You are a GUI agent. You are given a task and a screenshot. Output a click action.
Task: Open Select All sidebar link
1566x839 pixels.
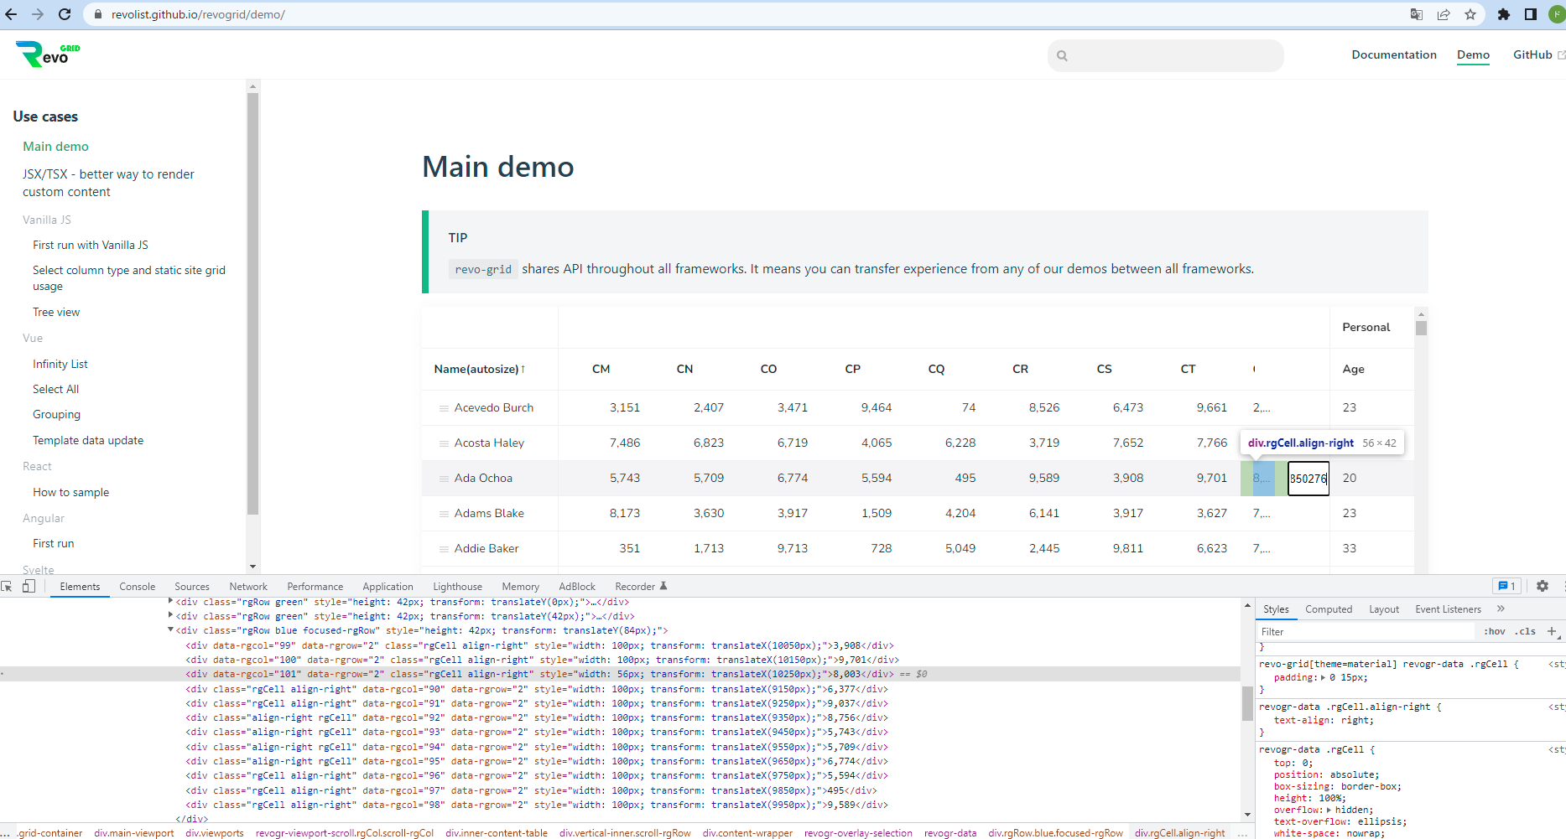tap(56, 389)
